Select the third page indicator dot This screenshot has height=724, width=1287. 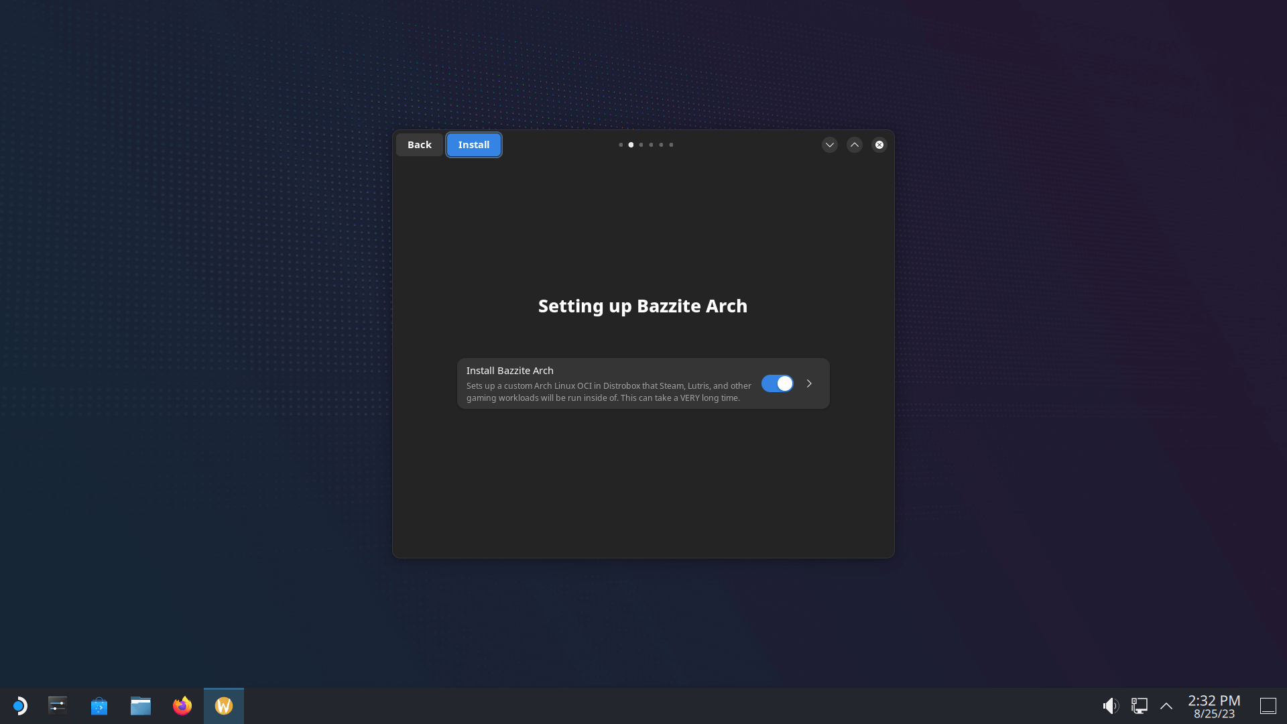pos(641,144)
